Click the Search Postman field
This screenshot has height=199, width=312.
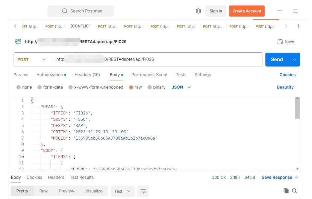(x=81, y=11)
